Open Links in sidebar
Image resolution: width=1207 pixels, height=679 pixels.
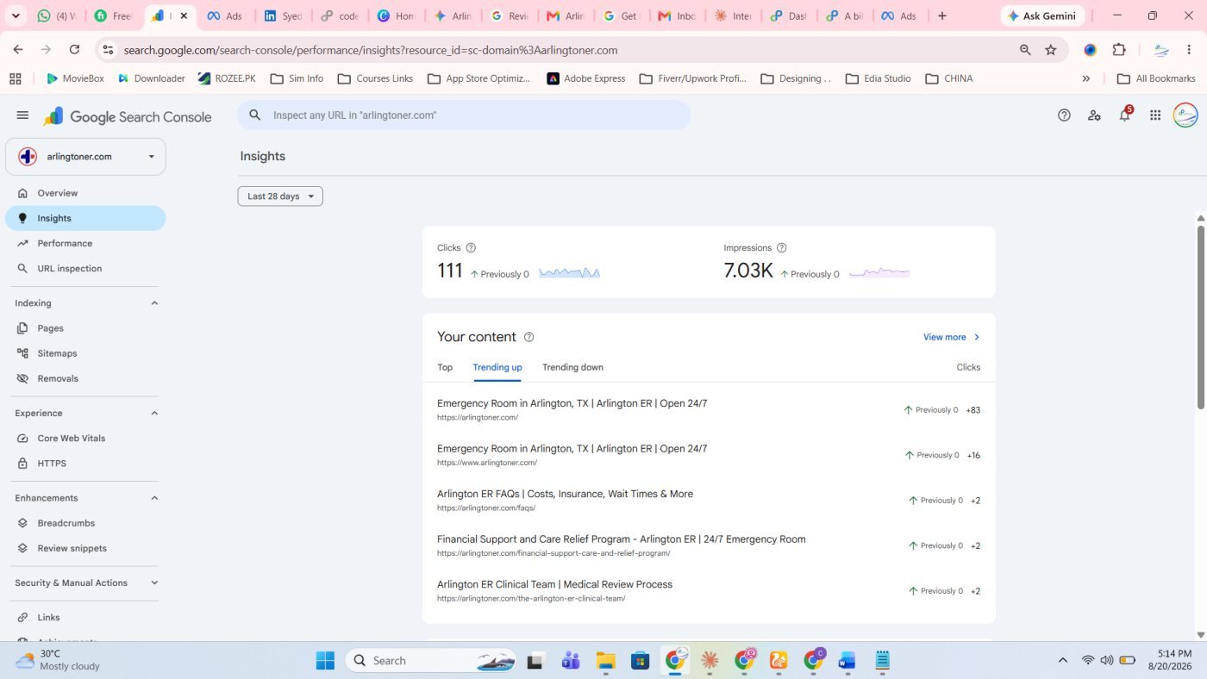85,617
